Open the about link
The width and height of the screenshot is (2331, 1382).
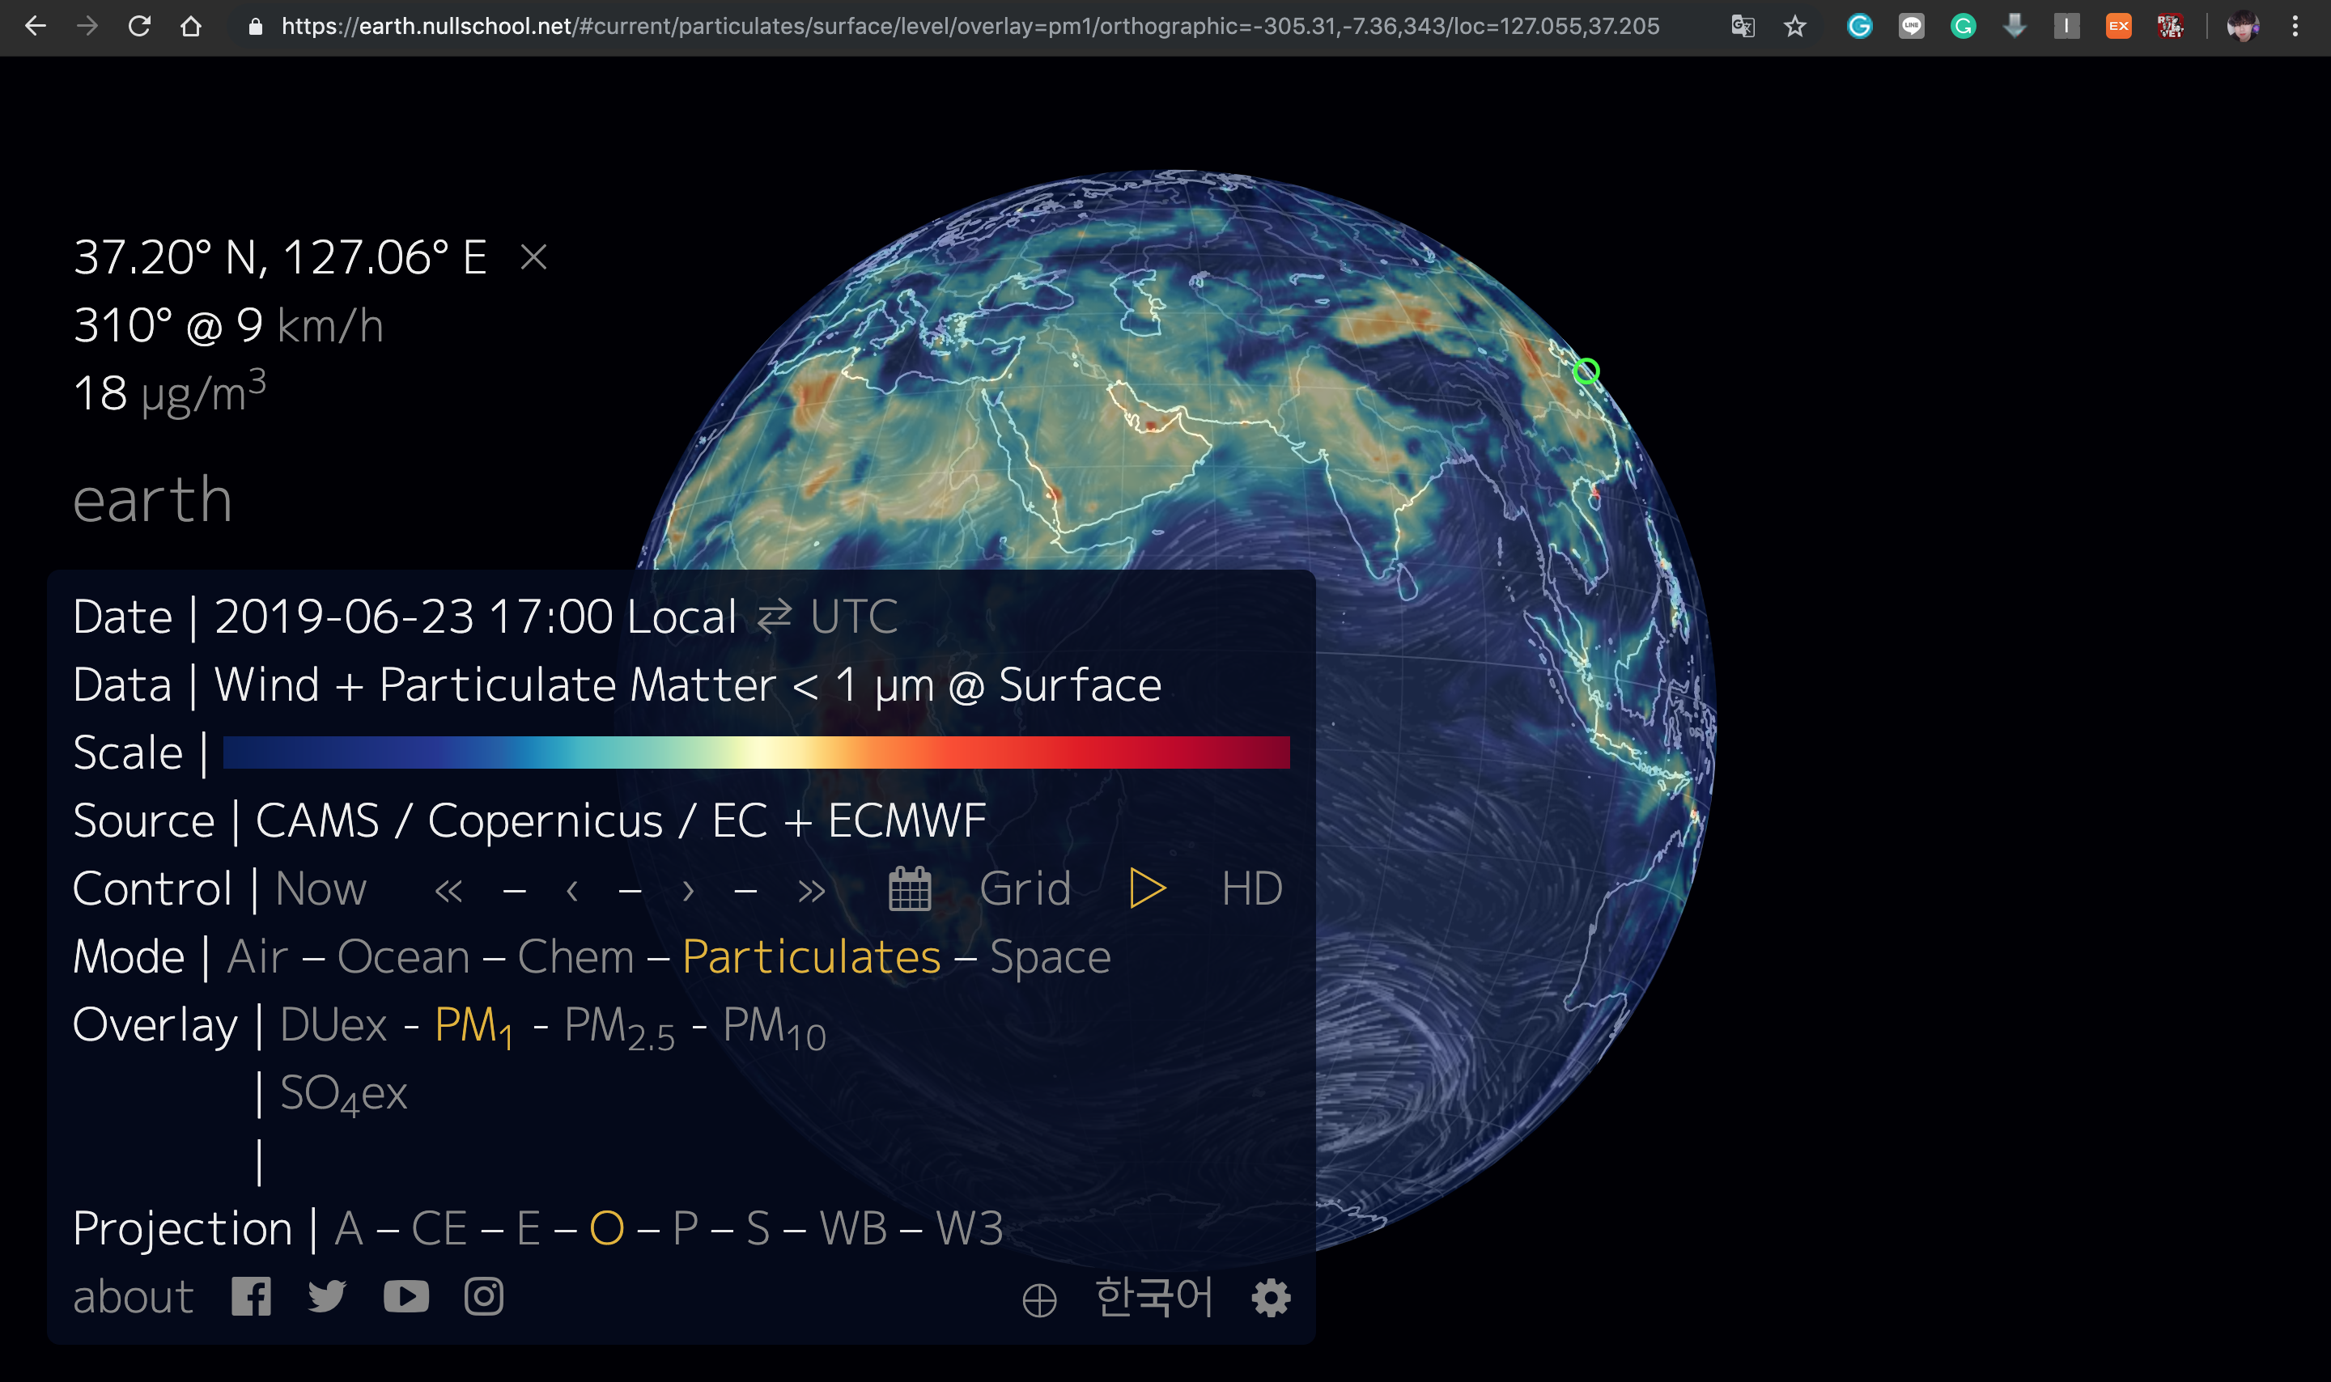click(x=134, y=1296)
